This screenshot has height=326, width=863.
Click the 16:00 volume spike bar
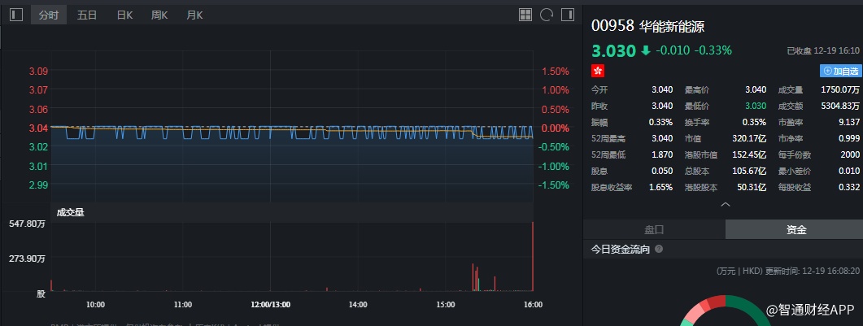tap(533, 256)
